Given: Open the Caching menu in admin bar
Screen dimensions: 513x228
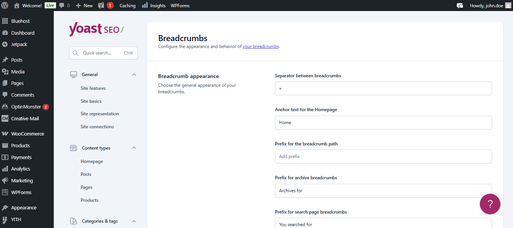Looking at the screenshot, I should click(127, 5).
